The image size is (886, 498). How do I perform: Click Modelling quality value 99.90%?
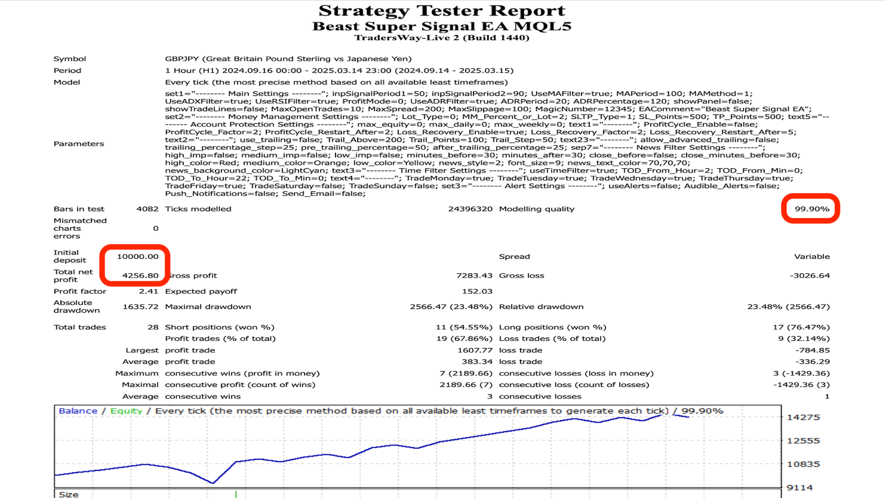(812, 209)
